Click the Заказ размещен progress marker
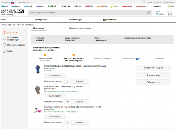 tap(45, 55)
